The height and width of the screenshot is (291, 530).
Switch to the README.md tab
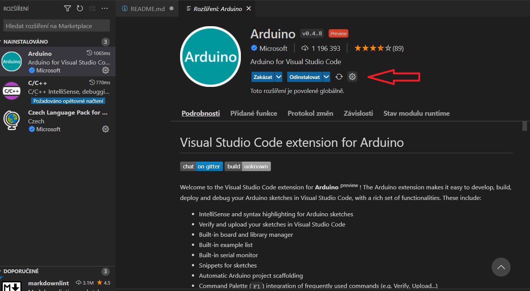pyautogui.click(x=147, y=8)
